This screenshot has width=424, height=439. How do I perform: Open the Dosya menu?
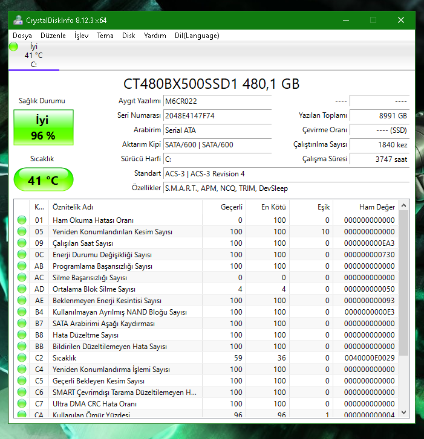click(x=22, y=36)
